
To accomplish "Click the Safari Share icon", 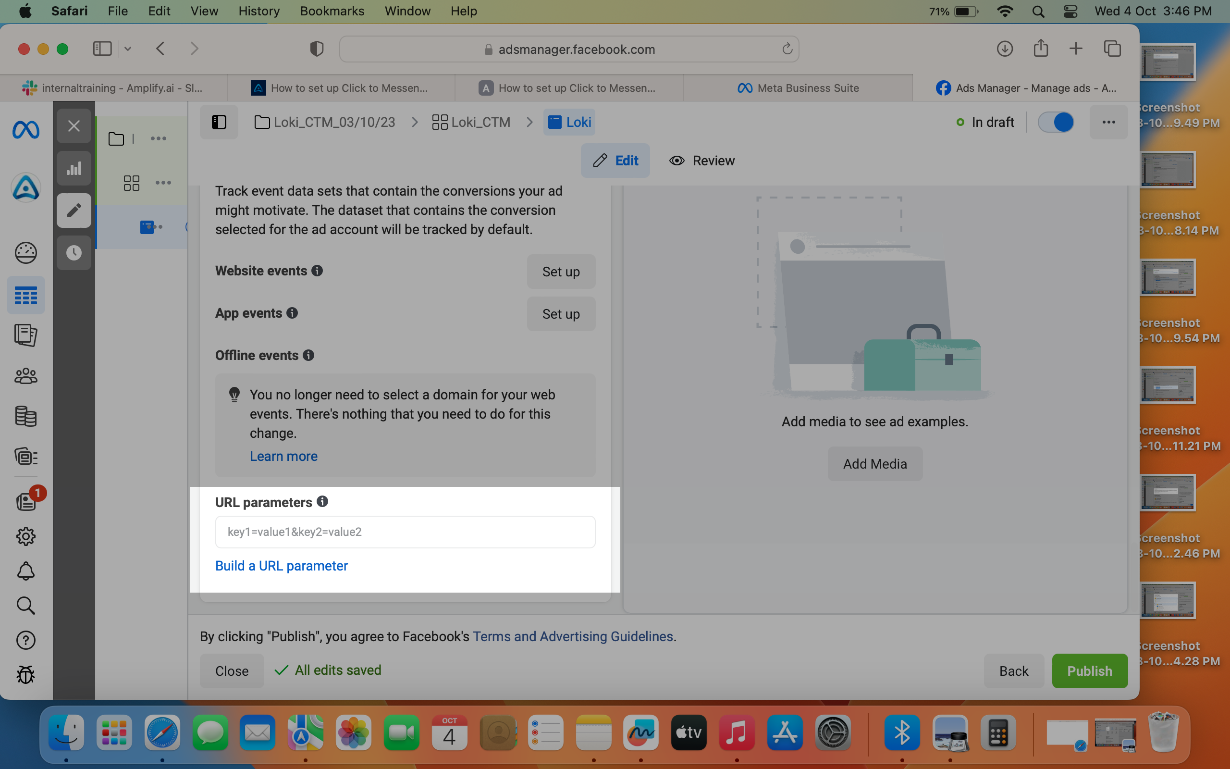I will [x=1040, y=49].
